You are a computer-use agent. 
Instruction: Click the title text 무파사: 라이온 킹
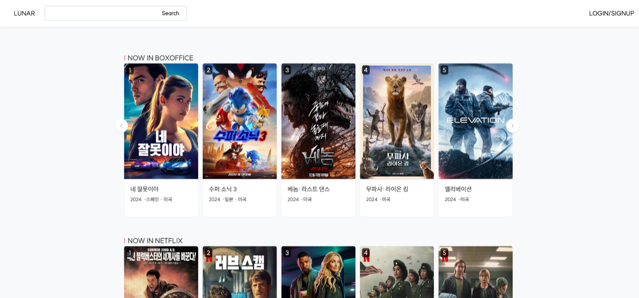[387, 189]
